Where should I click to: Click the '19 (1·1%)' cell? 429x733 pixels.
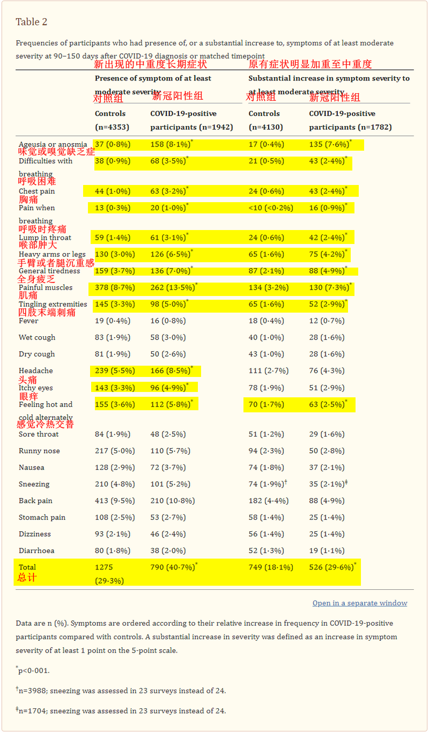click(x=327, y=551)
